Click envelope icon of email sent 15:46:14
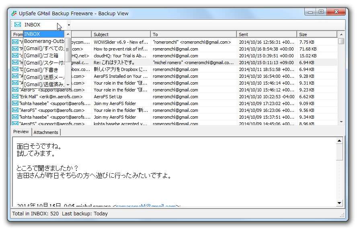357x231 pixels. pyautogui.click(x=15, y=83)
